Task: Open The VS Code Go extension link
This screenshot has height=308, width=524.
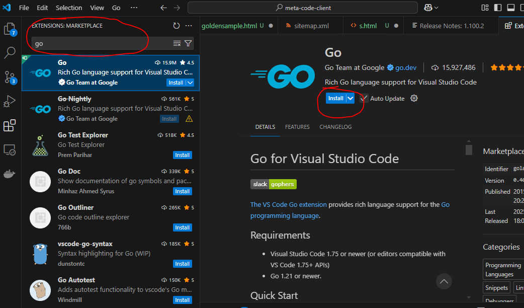Action: point(288,205)
